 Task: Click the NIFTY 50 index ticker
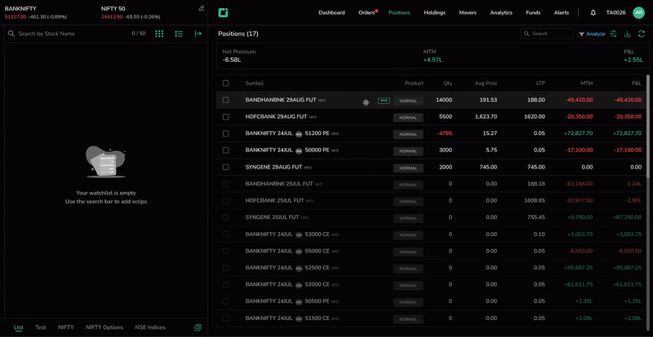pos(131,12)
